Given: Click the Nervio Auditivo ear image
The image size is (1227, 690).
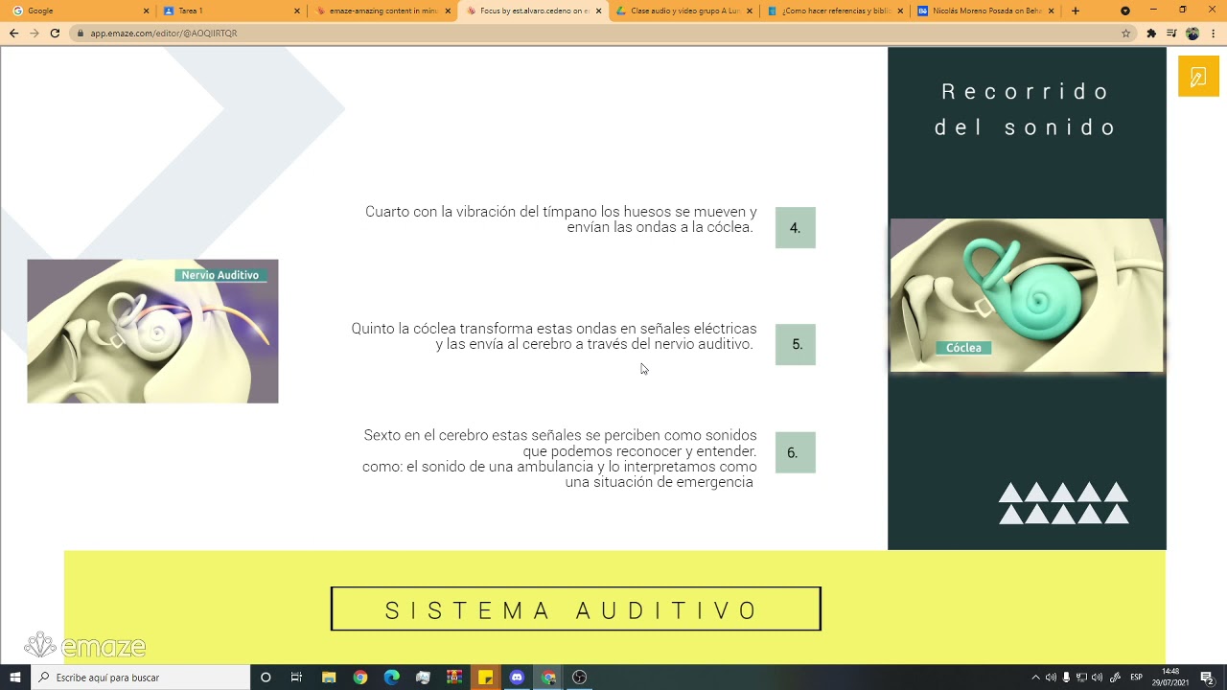Looking at the screenshot, I should click(x=152, y=331).
